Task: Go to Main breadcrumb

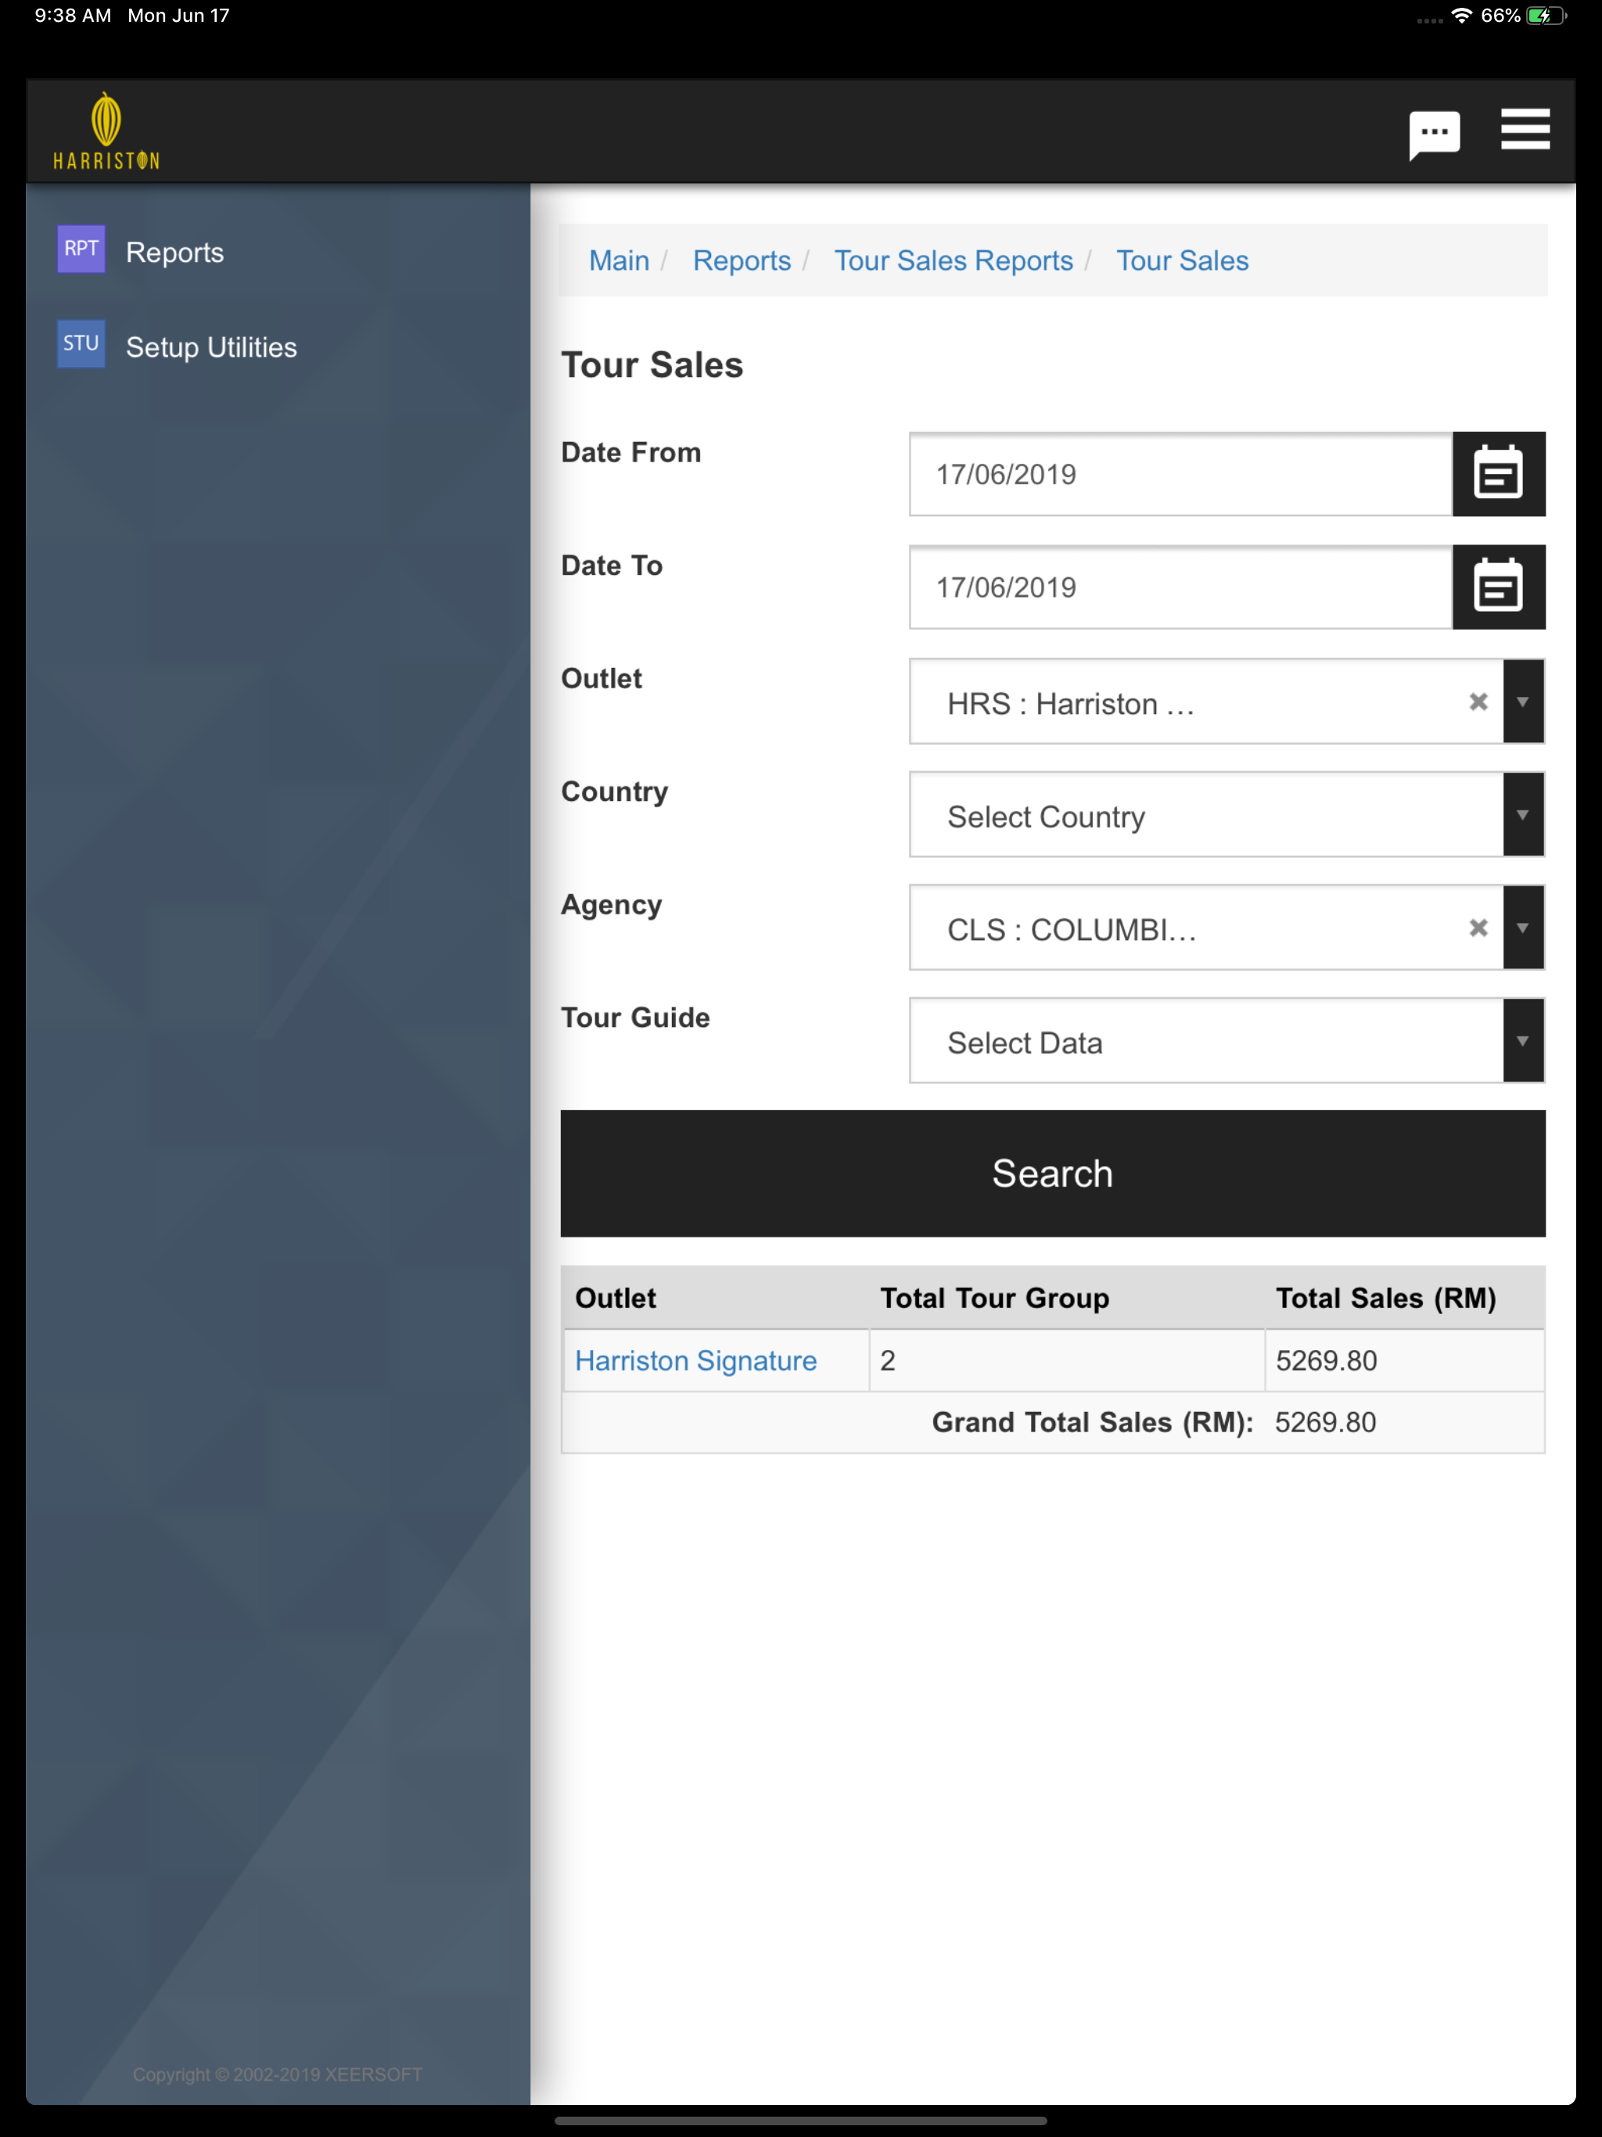Action: 620,260
